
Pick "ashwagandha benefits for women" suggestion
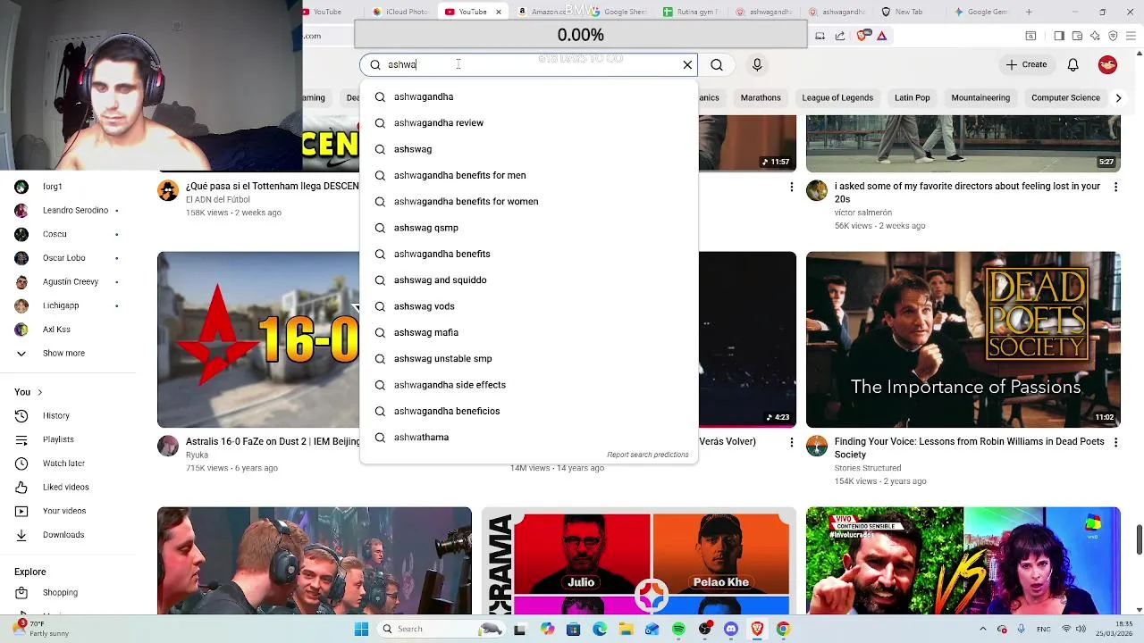point(528,201)
